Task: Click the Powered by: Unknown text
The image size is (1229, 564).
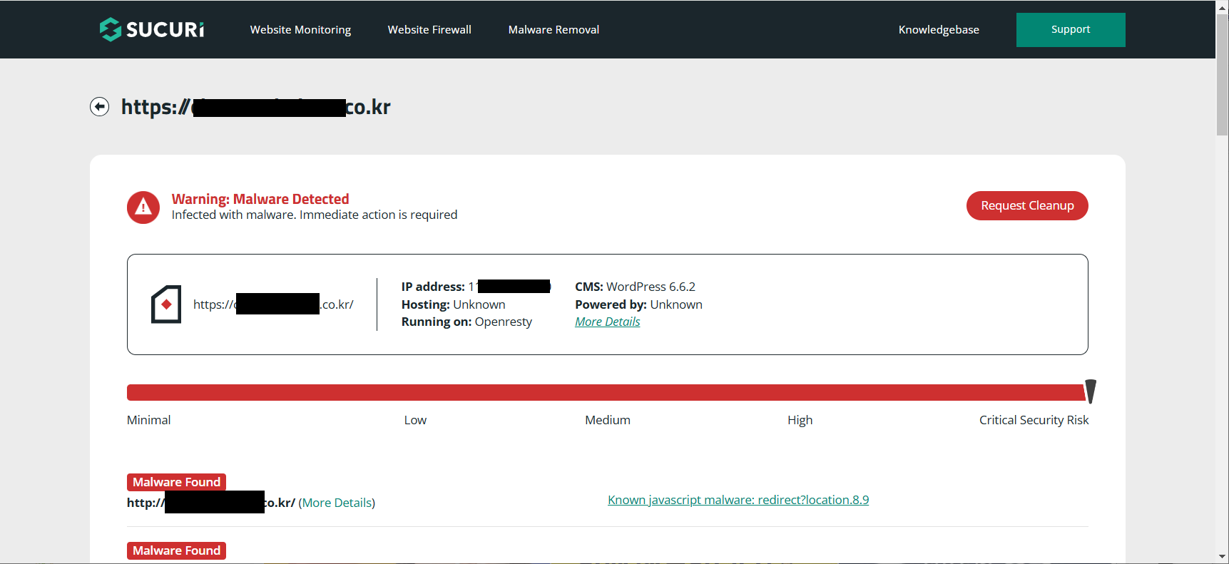Action: (x=638, y=304)
